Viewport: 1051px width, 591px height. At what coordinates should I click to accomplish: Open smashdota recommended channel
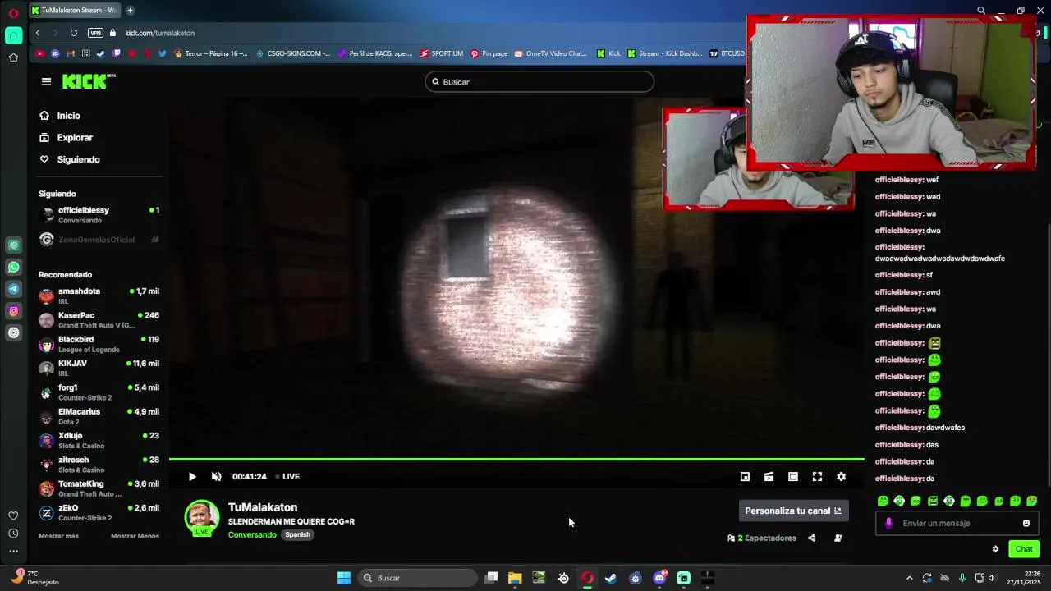click(x=99, y=295)
